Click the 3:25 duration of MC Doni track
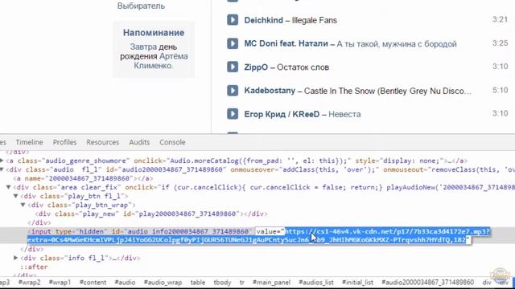The width and height of the screenshot is (515, 289). coord(500,43)
